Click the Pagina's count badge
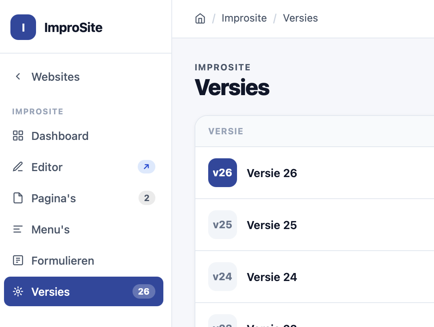This screenshot has width=434, height=327. point(147,198)
